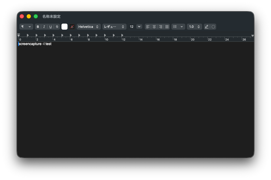The height and width of the screenshot is (180, 271).
Task: Justify the text alignment
Action: point(167,27)
